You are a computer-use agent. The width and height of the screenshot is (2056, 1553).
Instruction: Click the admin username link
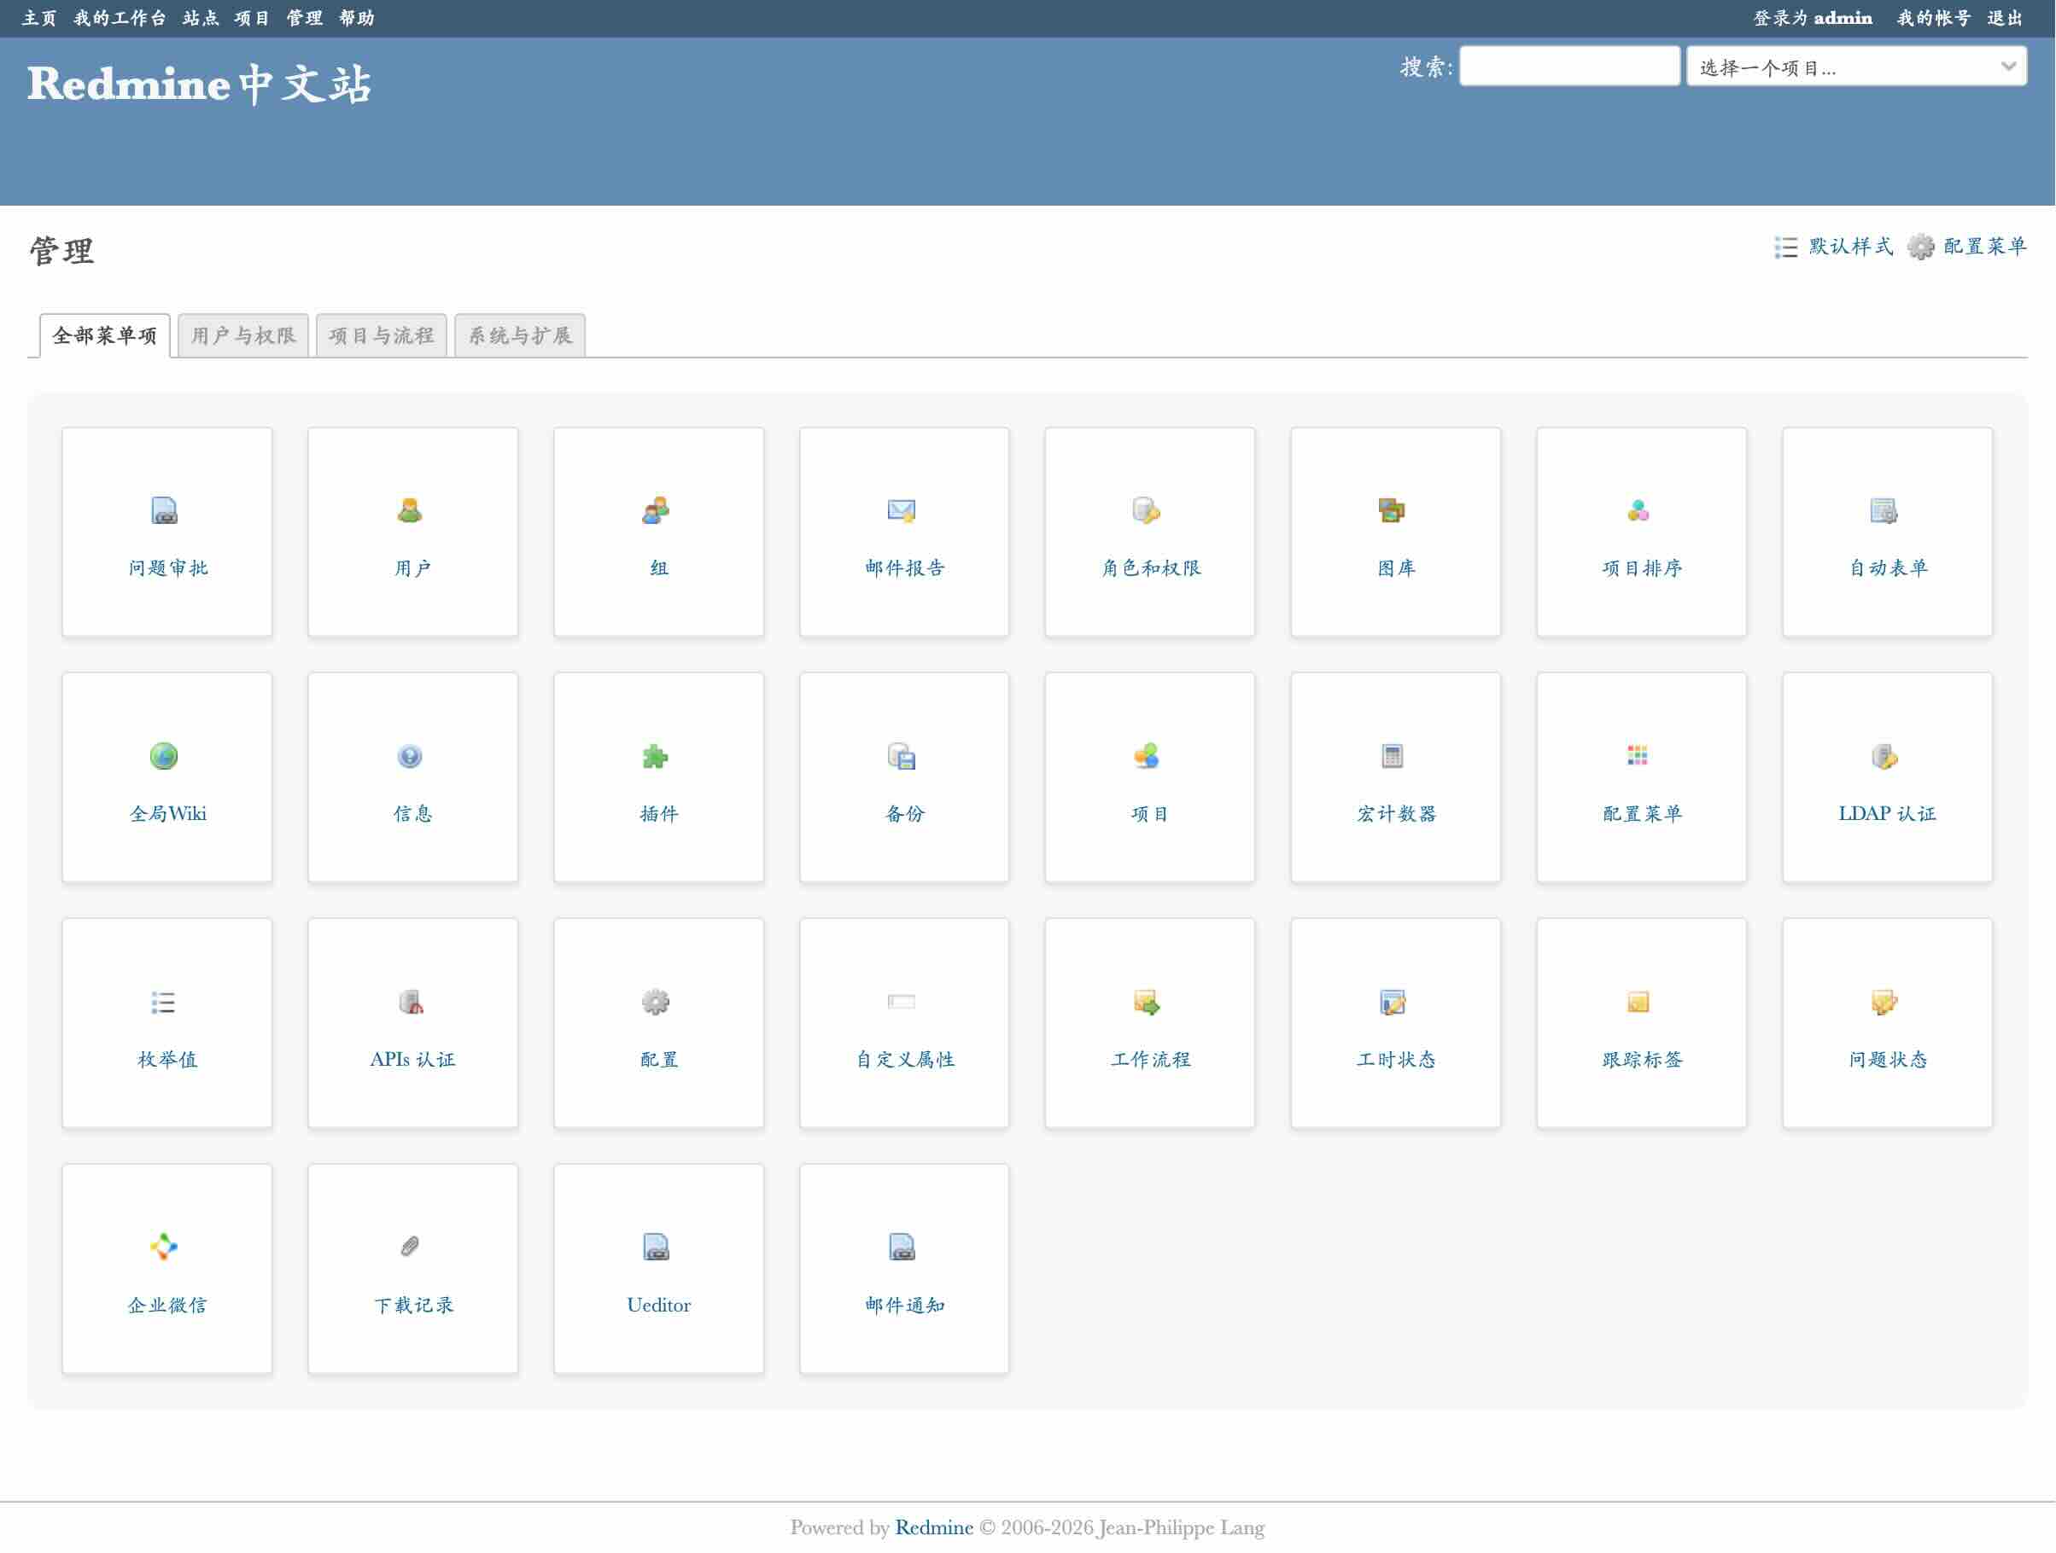coord(1843,18)
